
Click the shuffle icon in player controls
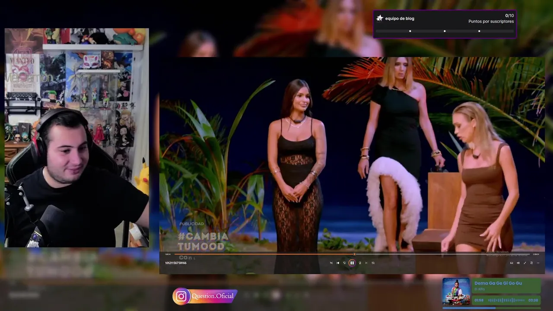point(331,263)
